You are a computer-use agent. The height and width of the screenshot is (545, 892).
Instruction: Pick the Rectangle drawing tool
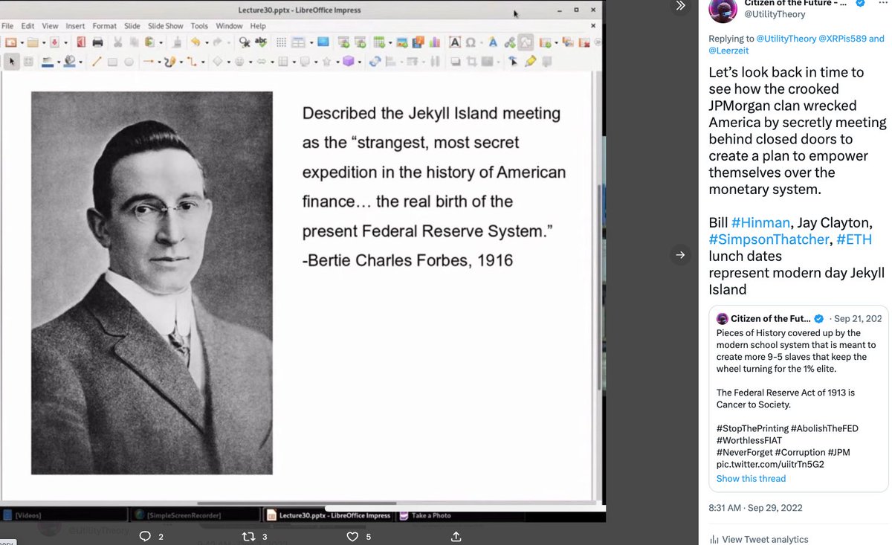coord(112,62)
